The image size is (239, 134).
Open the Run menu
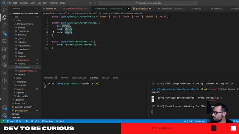tap(45, 3)
